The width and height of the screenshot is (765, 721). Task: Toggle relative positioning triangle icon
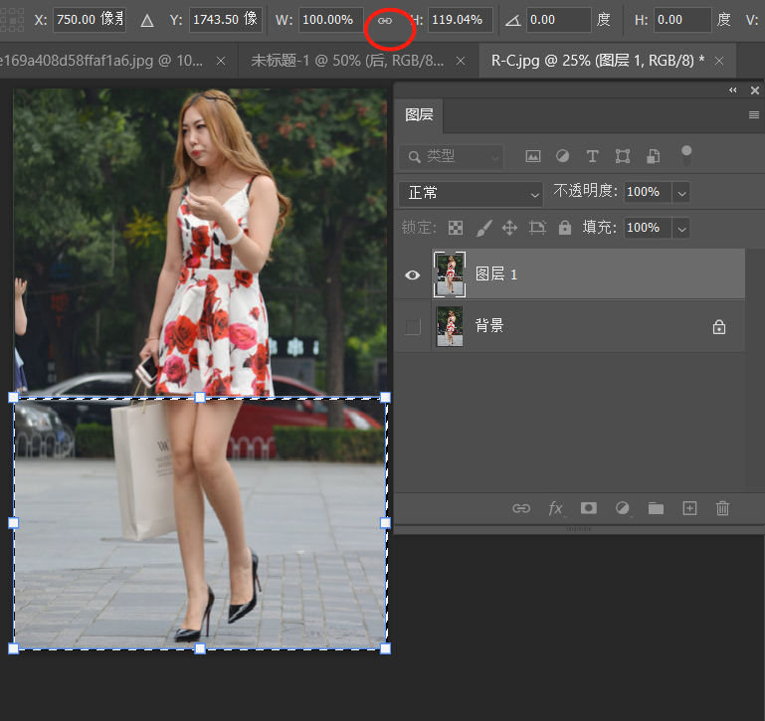pos(147,20)
